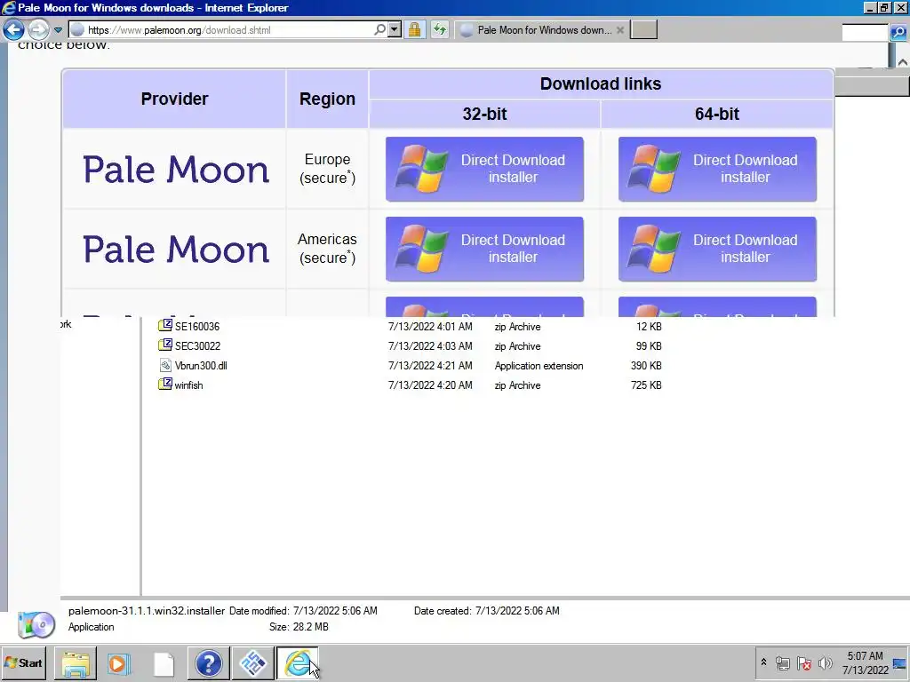
Task: Click the 'winfish' file name
Action: coord(188,385)
